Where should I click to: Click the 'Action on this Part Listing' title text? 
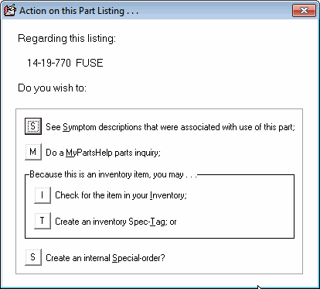coord(79,11)
